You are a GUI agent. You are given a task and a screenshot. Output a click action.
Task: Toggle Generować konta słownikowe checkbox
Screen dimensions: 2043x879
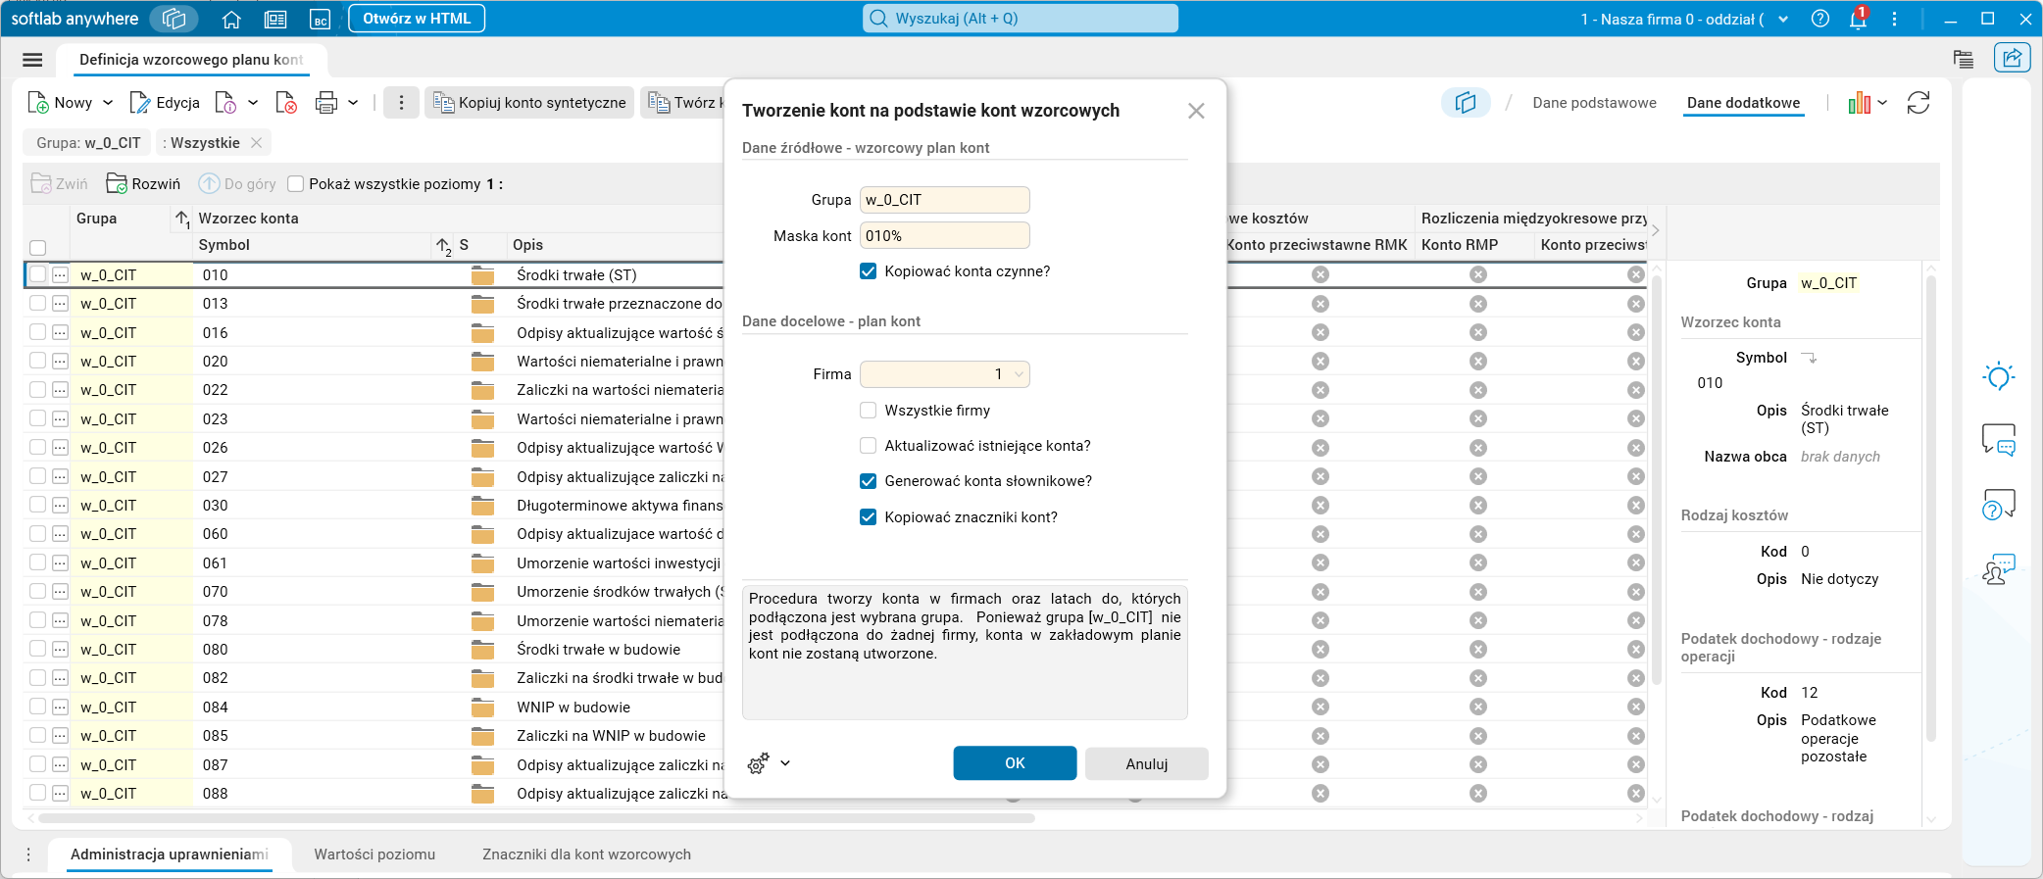[868, 481]
